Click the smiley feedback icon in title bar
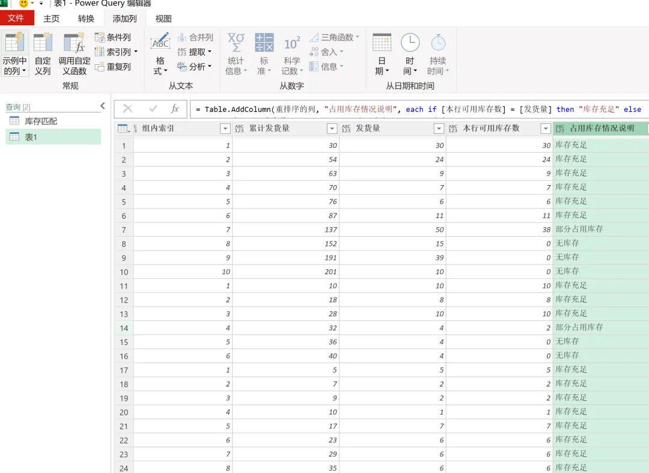This screenshot has width=649, height=473. pos(23,4)
